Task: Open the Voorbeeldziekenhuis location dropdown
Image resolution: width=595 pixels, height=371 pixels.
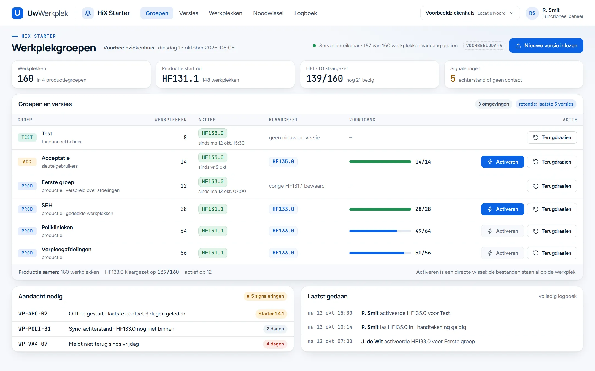Action: [x=470, y=13]
